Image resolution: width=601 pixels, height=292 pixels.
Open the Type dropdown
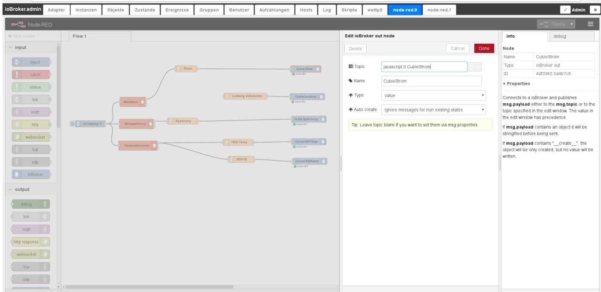point(433,95)
